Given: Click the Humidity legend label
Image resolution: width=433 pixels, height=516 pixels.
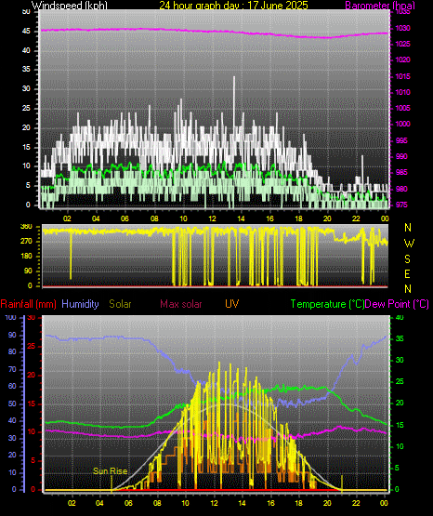Looking at the screenshot, I should (80, 304).
